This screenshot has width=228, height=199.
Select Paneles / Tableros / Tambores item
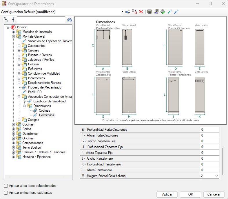pos(44,152)
